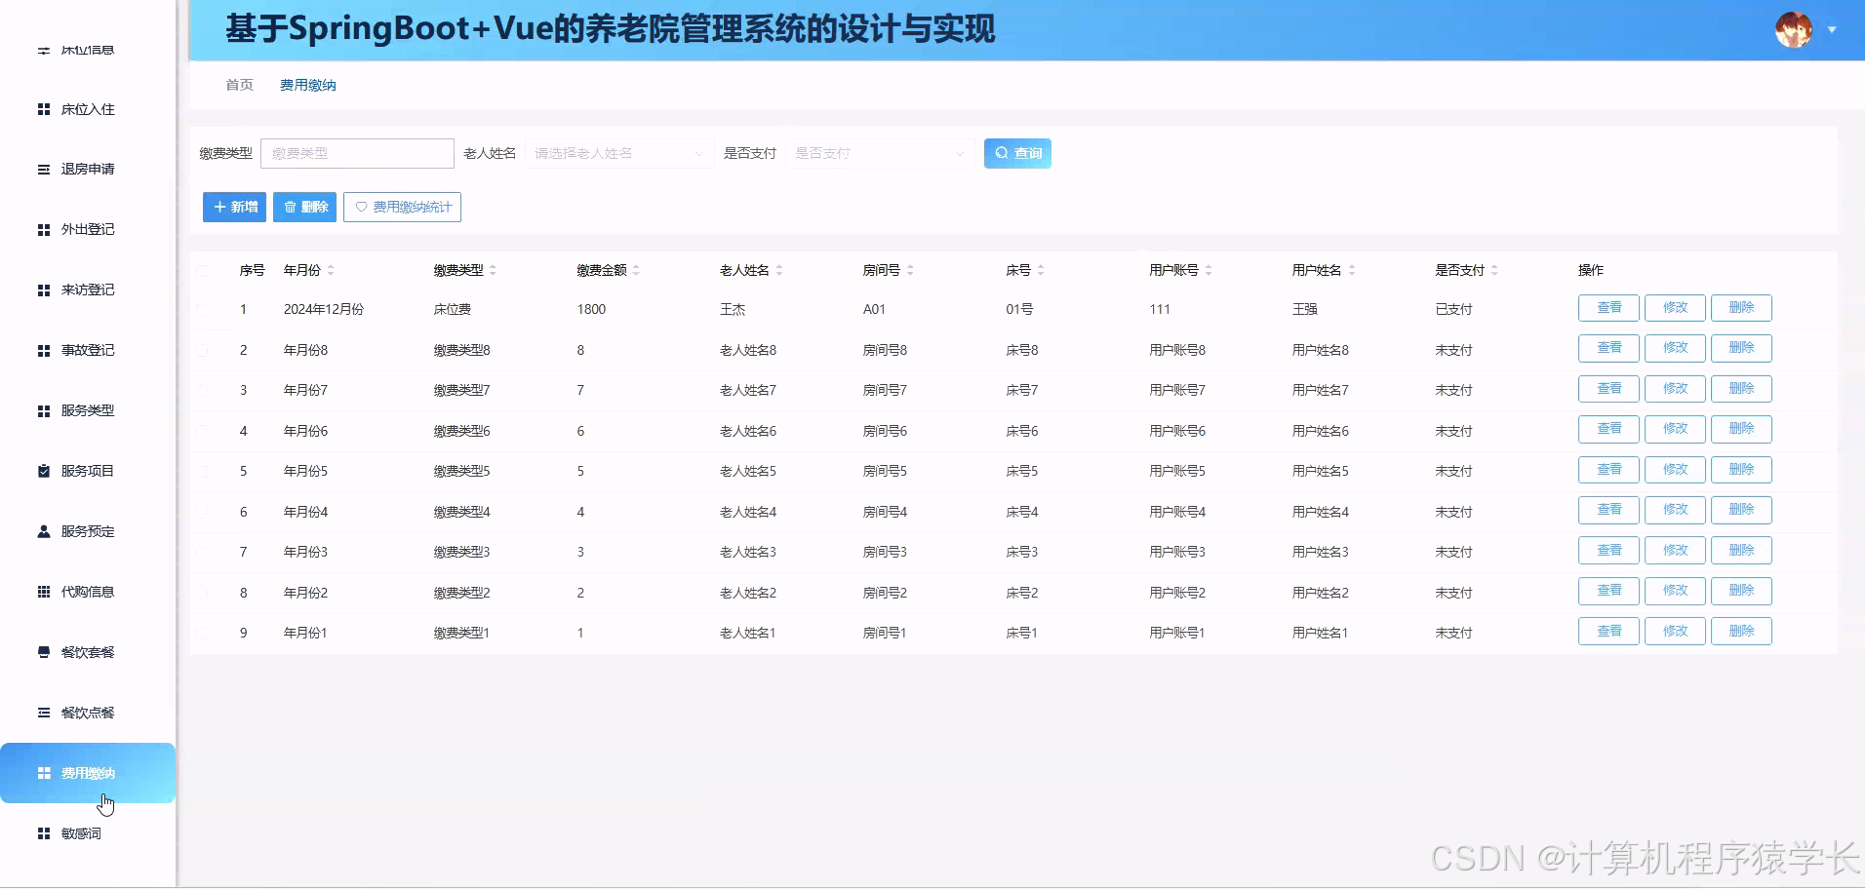Click the magnifier icon on 查询 button

pos(1001,152)
